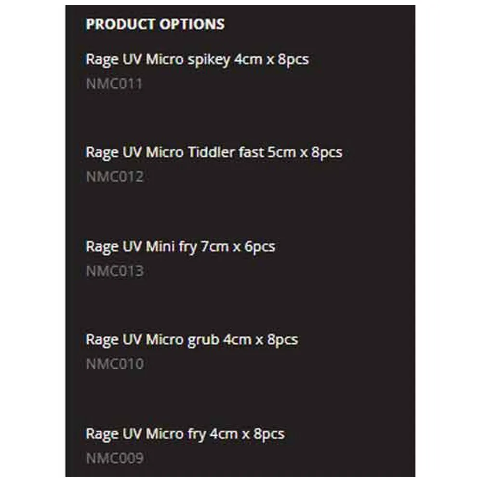
Task: Click the NMC012 product code
Action: point(115,177)
